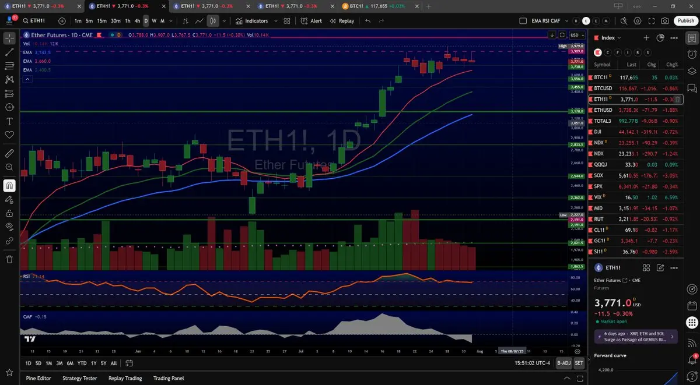This screenshot has height=385, width=700.
Task: Open the patterns drawing tool
Action: point(9,80)
